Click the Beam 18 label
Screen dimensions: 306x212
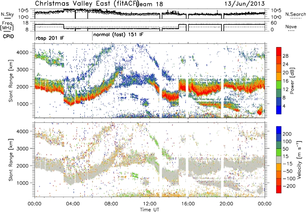[150, 4]
